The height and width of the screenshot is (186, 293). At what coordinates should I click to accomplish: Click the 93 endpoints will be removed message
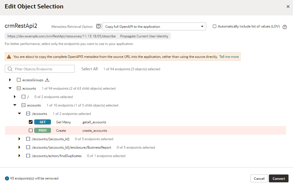coord(34,178)
